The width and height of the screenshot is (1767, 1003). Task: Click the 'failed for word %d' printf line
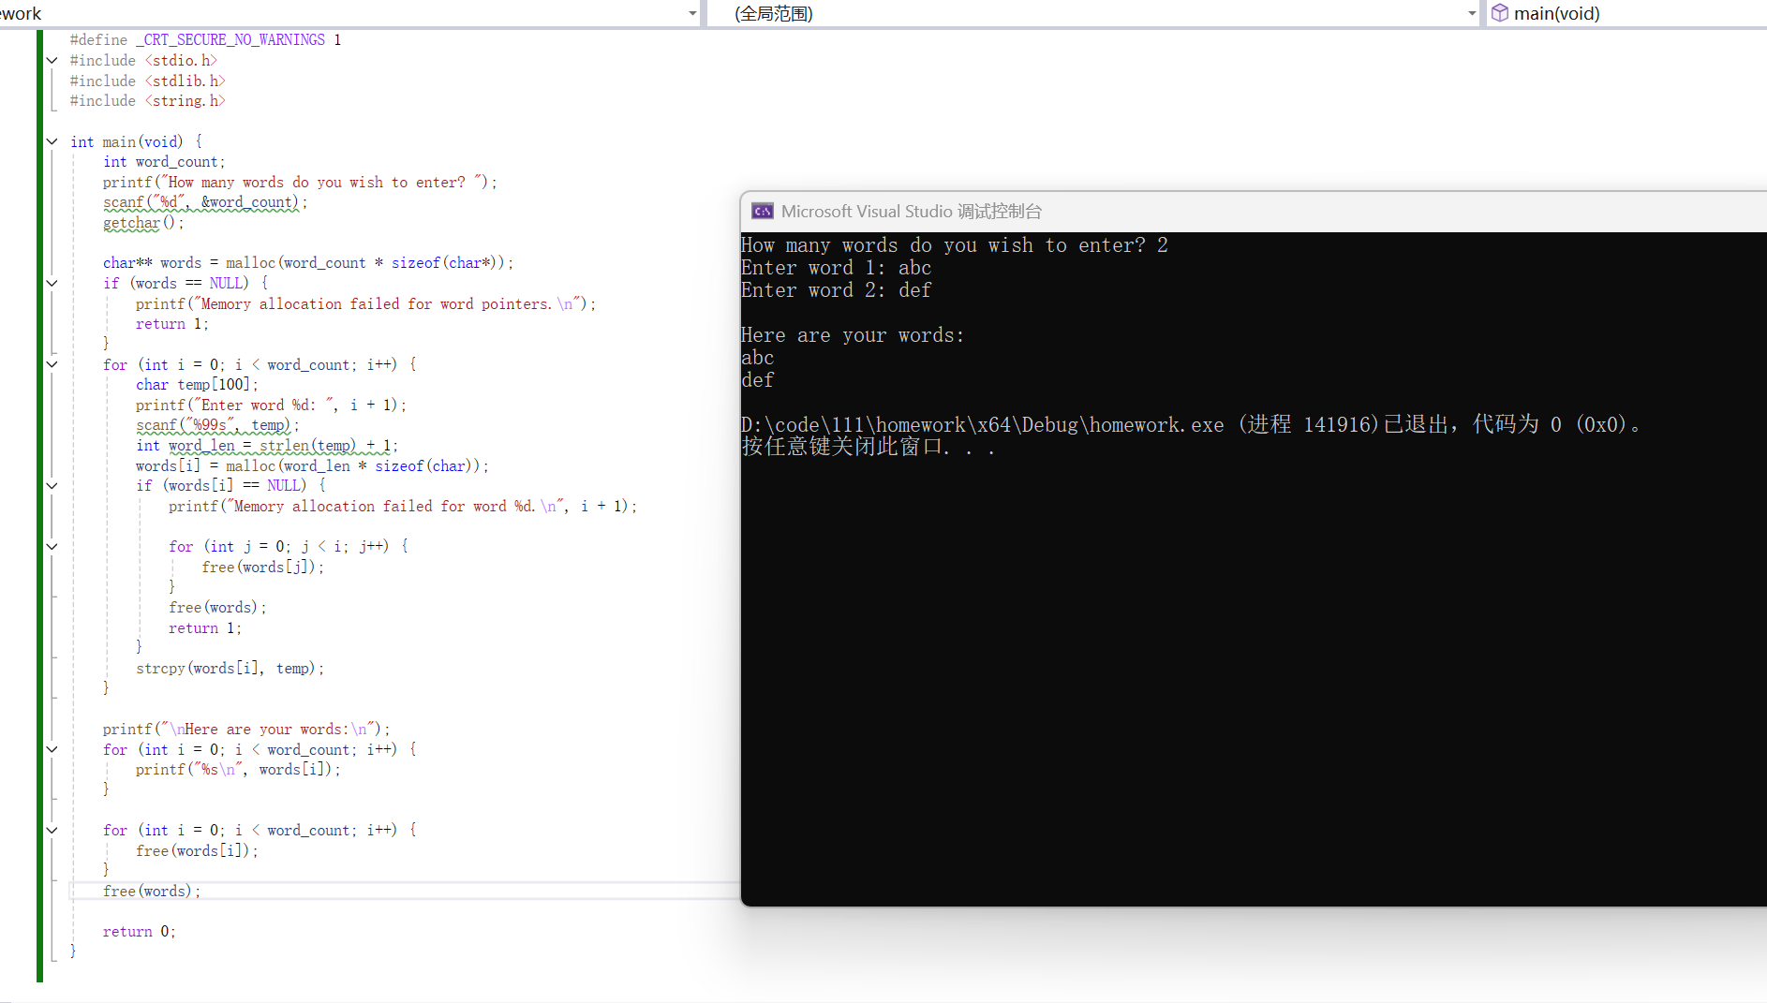click(403, 507)
